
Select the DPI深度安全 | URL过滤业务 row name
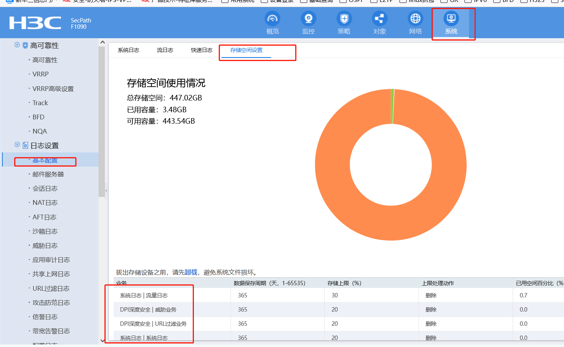[153, 324]
